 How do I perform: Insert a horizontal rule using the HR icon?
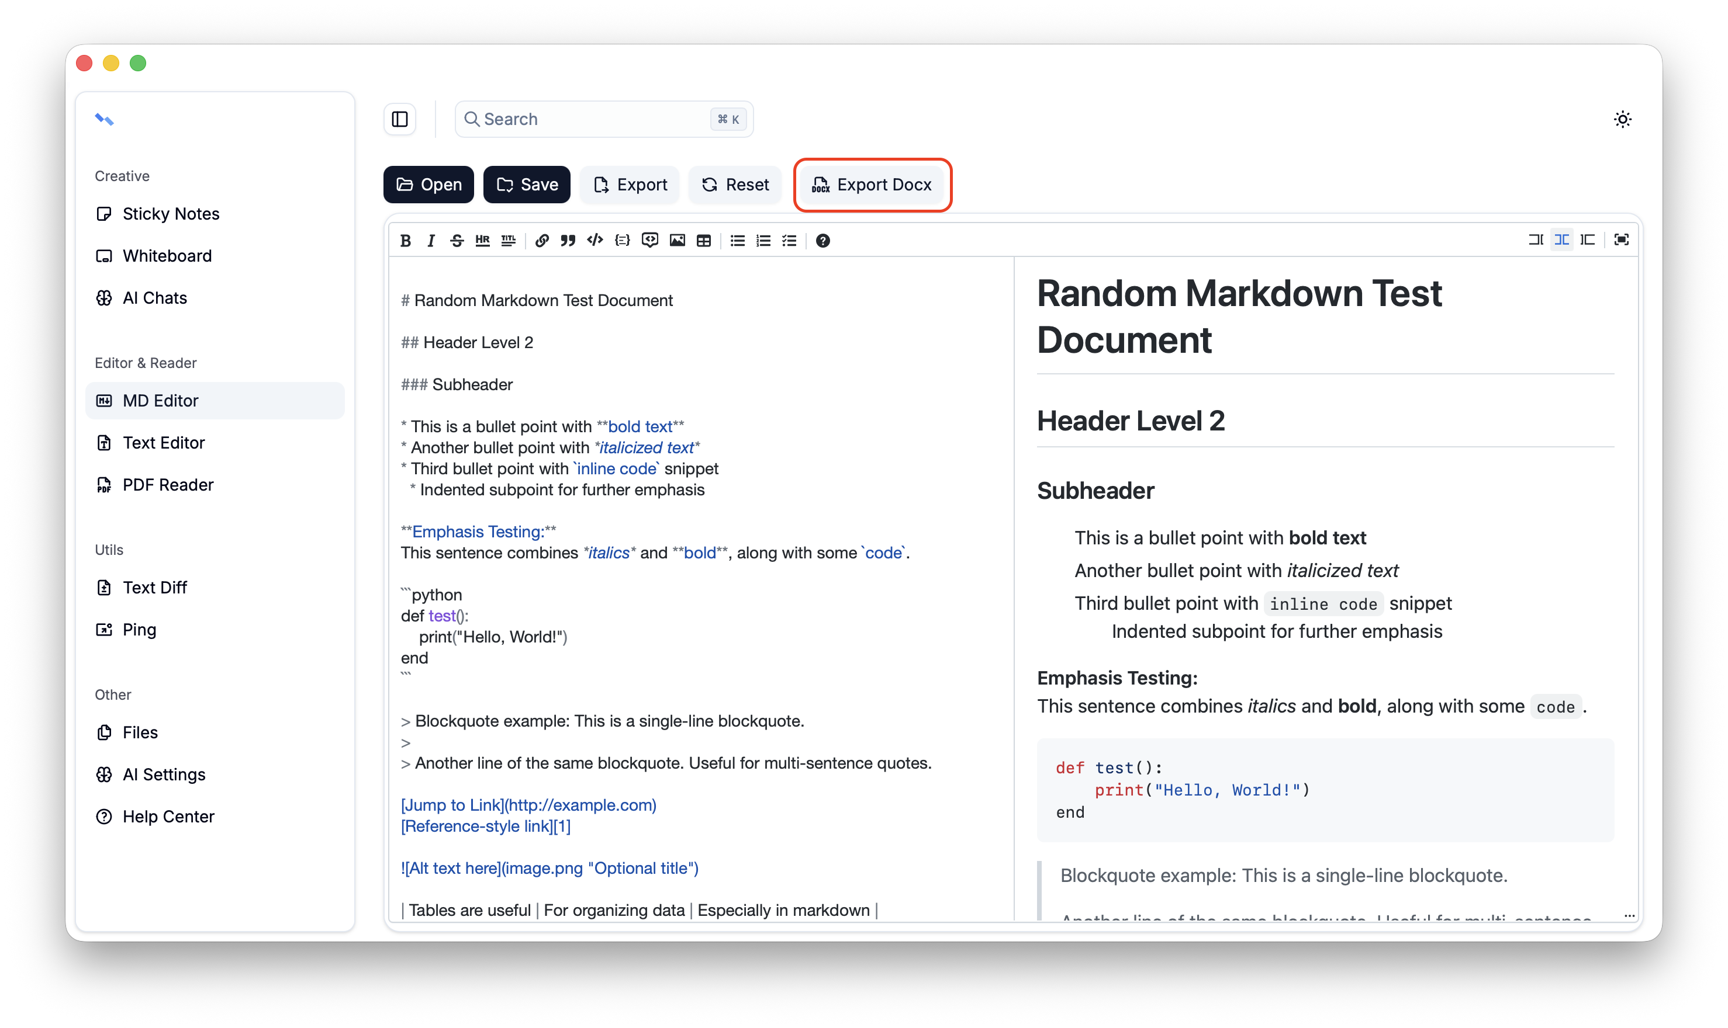tap(482, 241)
